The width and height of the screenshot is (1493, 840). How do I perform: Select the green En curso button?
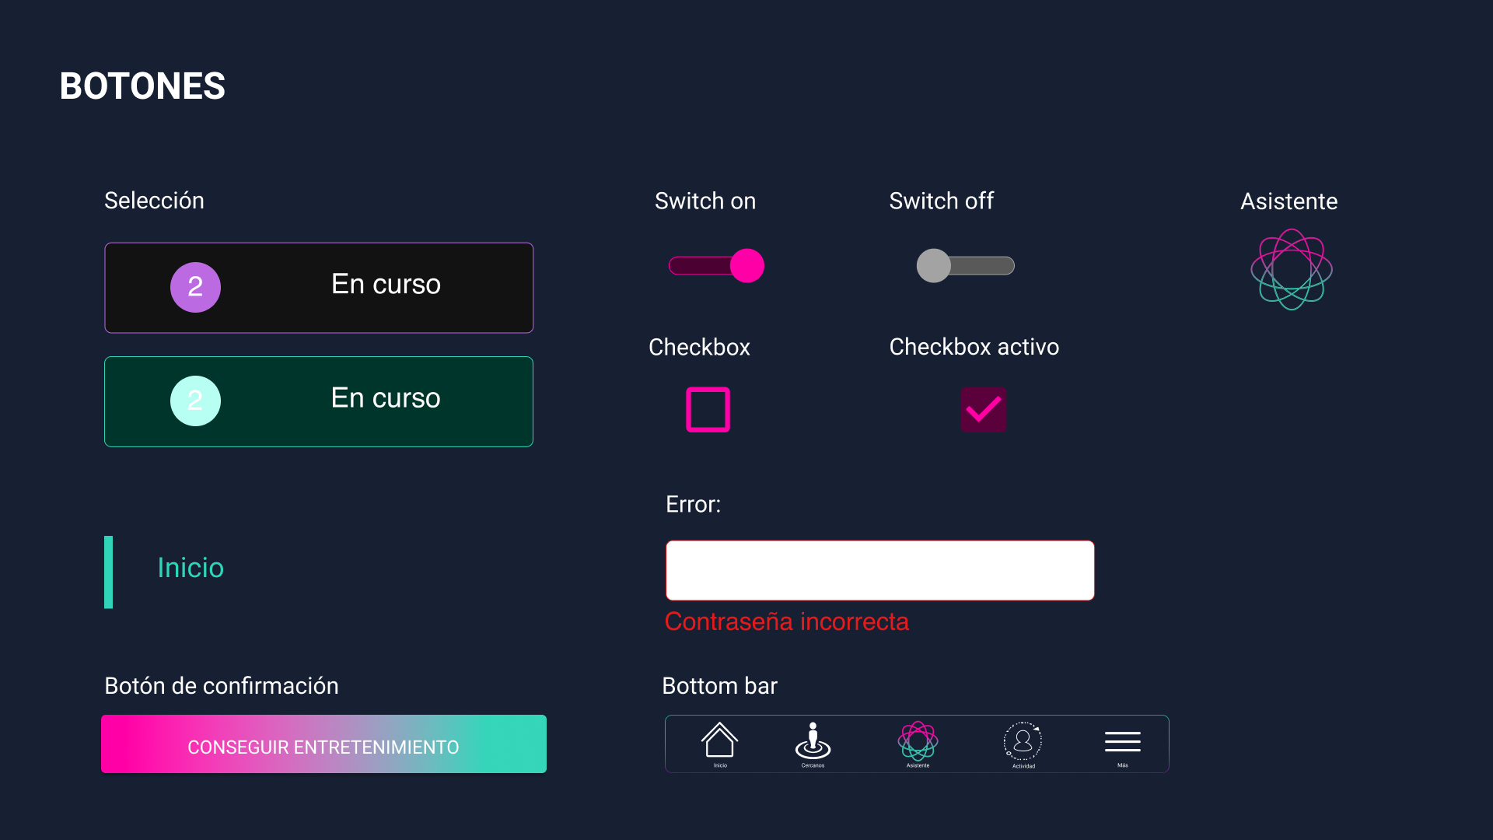(x=385, y=398)
